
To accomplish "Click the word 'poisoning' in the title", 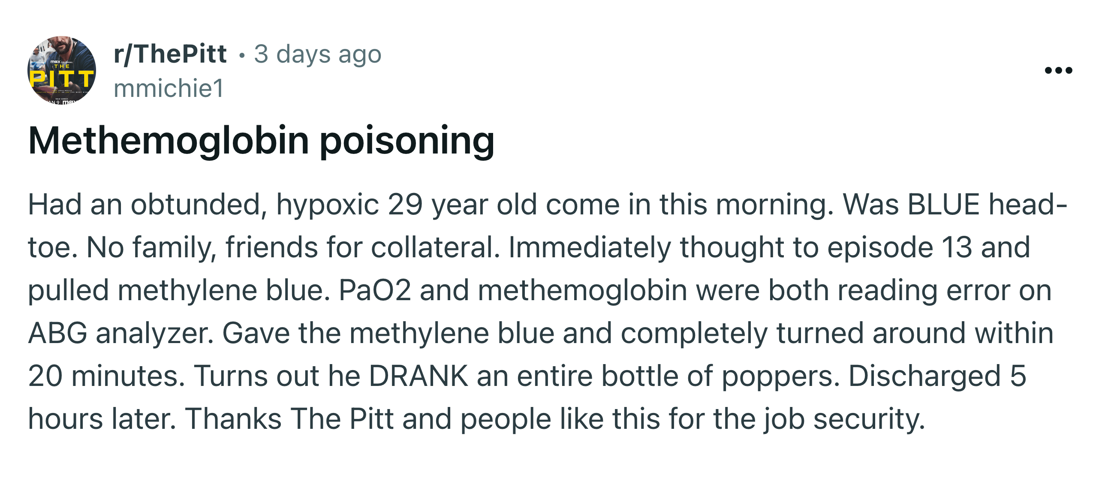I will 407,141.
